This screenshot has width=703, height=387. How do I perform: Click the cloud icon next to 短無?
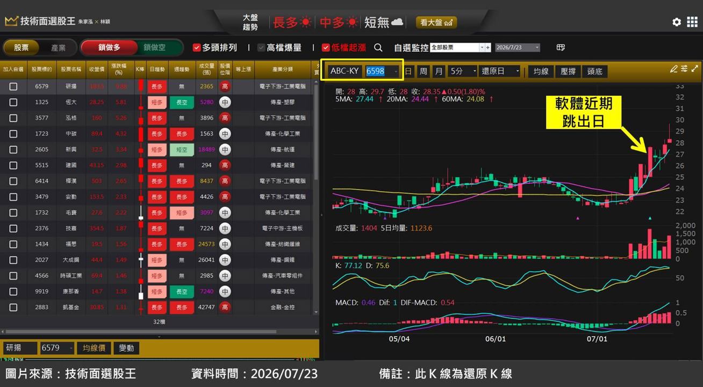coord(397,22)
